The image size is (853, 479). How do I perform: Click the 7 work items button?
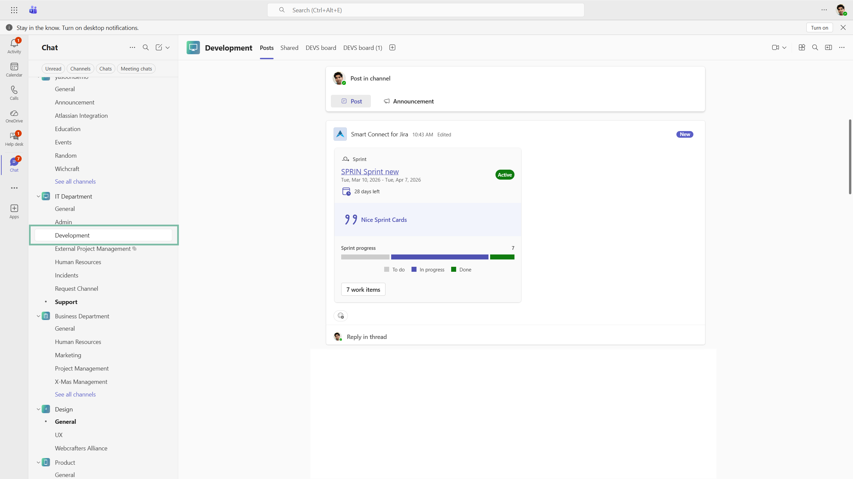click(363, 289)
